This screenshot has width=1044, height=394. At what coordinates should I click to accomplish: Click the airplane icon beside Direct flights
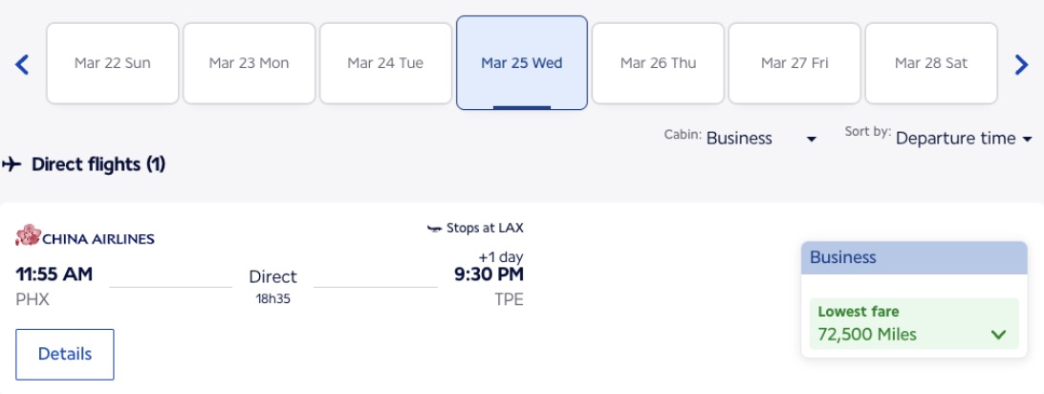[x=11, y=164]
